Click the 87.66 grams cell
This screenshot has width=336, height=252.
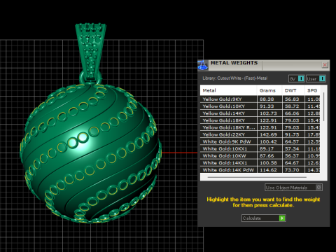pyautogui.click(x=269, y=156)
